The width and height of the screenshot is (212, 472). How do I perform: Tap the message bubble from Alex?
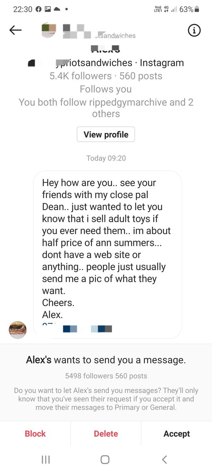coord(108,254)
